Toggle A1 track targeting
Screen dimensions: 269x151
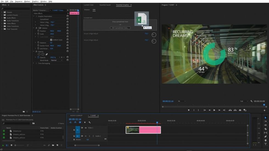78,136
